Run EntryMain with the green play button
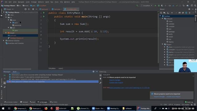The image size is (197, 111). pyautogui.click(x=155, y=6)
